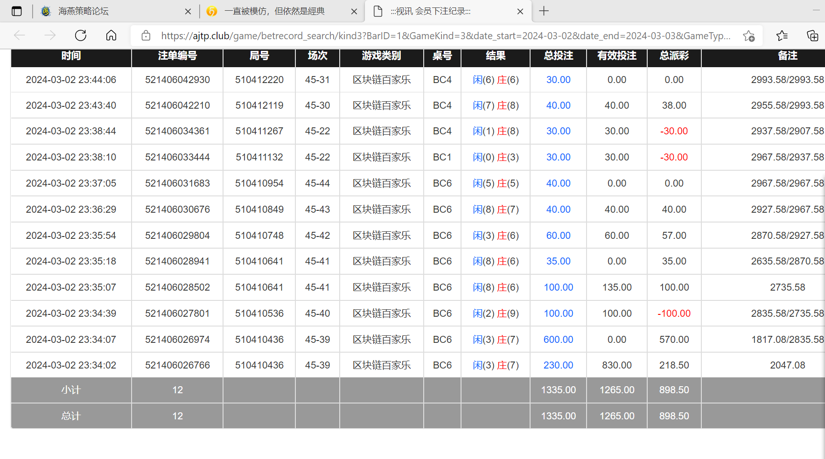Click the 注单编号 column header
Viewport: 825px width, 459px height.
tap(177, 56)
